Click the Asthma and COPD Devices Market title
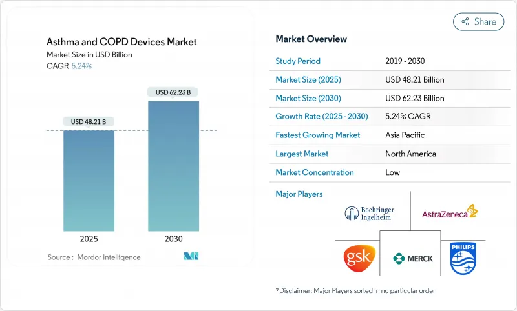 point(121,42)
